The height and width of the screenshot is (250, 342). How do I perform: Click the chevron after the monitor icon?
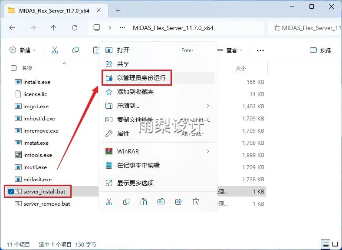point(110,28)
